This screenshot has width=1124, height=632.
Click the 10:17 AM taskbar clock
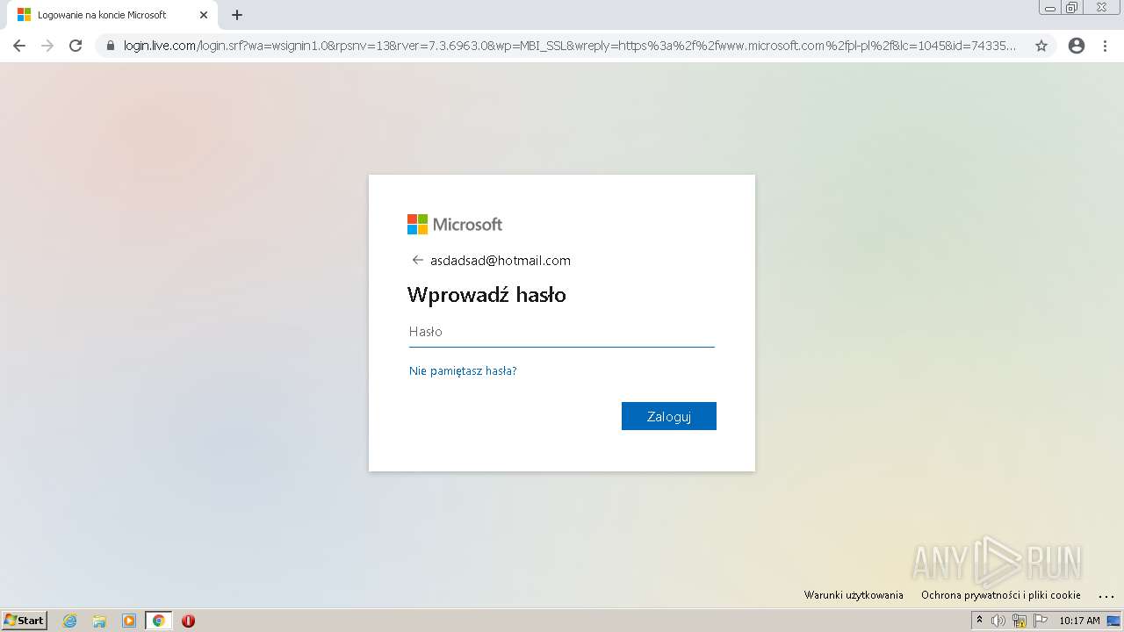[x=1079, y=621]
